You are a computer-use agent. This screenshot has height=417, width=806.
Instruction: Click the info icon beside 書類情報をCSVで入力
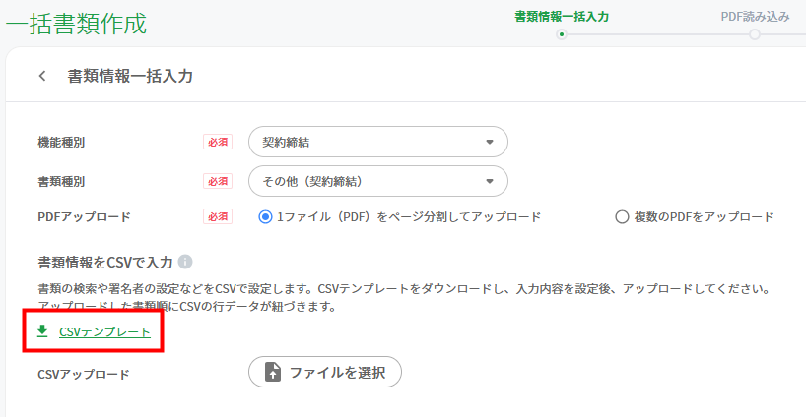[185, 262]
